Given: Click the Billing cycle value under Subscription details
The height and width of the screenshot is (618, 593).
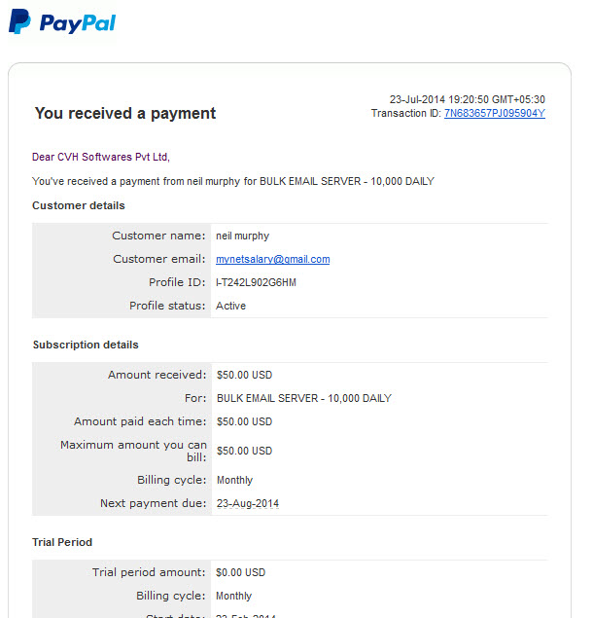Looking at the screenshot, I should (x=234, y=480).
